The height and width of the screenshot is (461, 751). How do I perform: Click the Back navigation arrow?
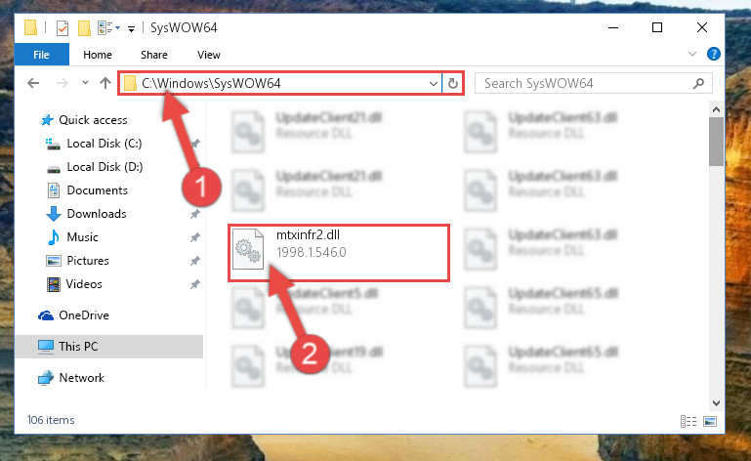(x=33, y=83)
